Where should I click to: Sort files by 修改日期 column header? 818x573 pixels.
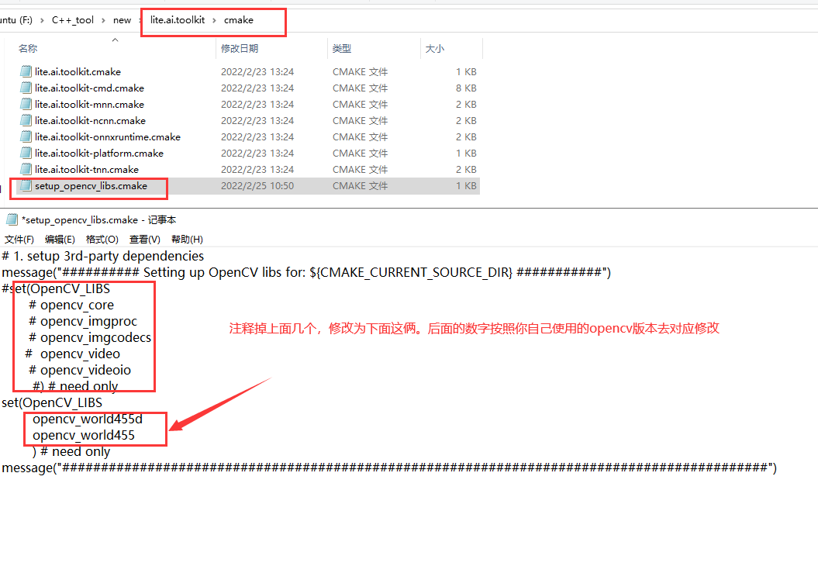(x=240, y=49)
